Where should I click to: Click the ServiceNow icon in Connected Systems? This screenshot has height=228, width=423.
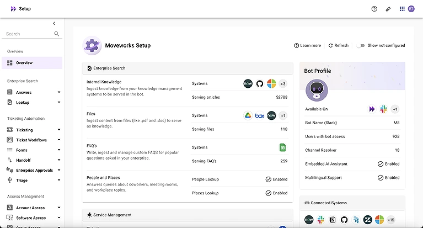[309, 220]
